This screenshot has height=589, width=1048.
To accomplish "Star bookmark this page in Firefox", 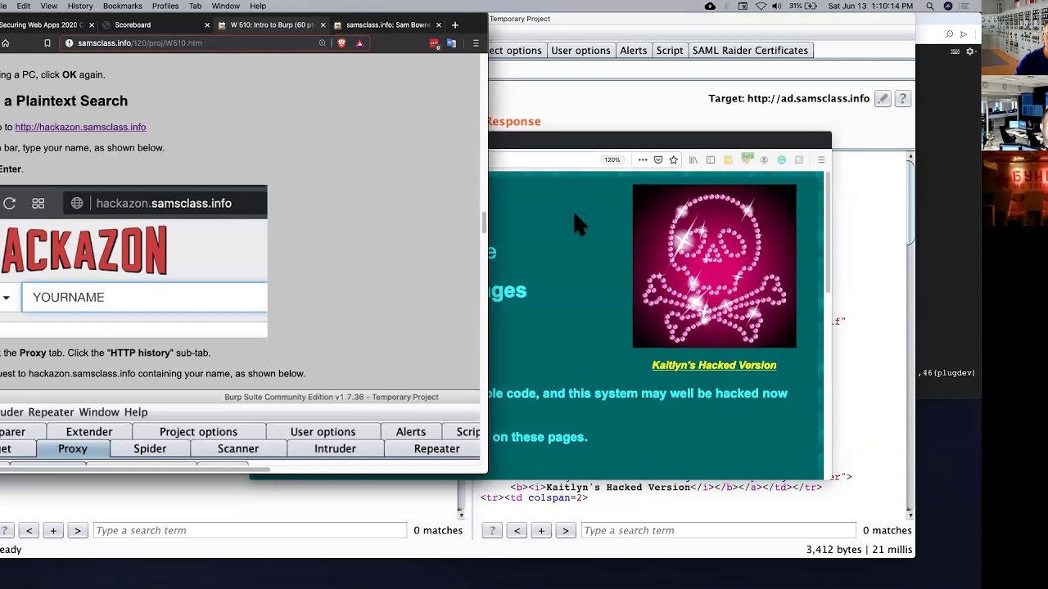I will pos(674,160).
